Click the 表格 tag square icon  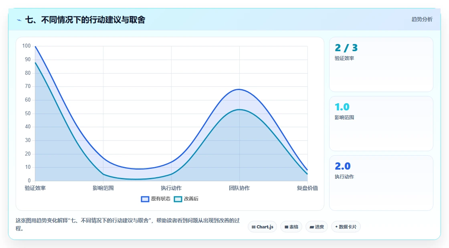point(286,227)
